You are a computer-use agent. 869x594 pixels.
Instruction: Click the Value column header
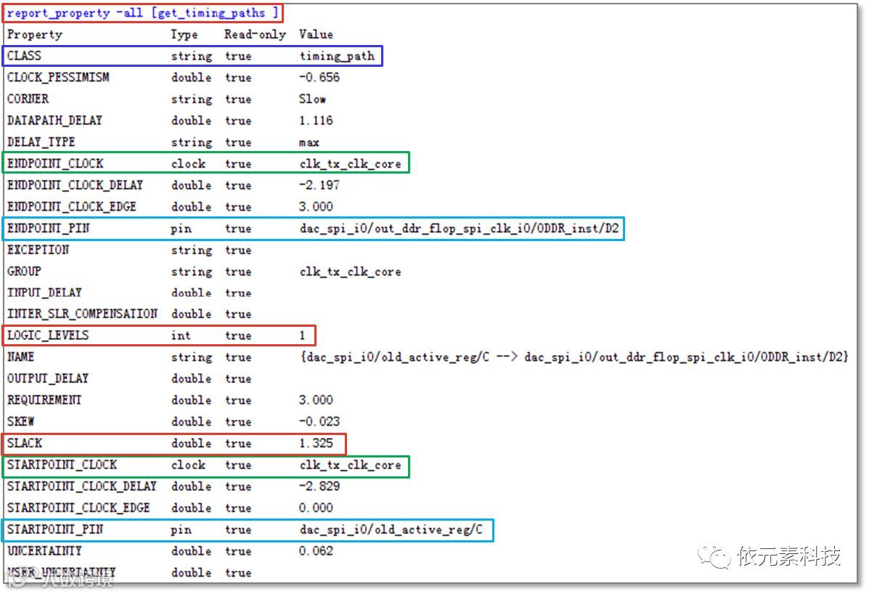(x=316, y=34)
